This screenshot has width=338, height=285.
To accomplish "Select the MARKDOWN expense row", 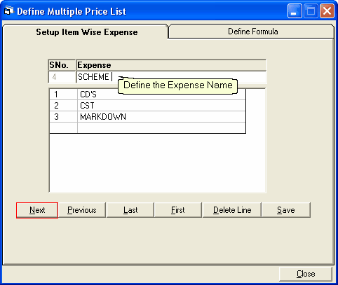I will [147, 117].
